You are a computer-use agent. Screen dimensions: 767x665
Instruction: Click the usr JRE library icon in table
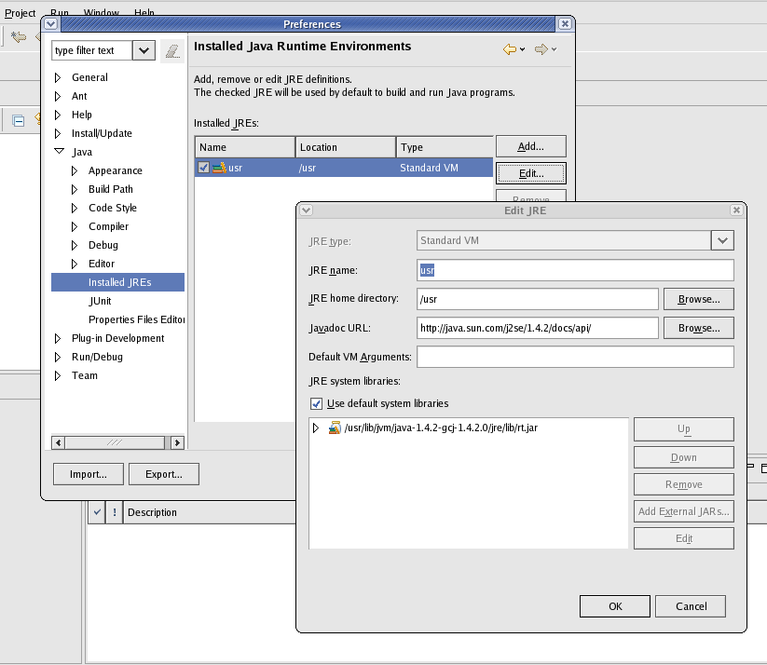pyautogui.click(x=219, y=168)
